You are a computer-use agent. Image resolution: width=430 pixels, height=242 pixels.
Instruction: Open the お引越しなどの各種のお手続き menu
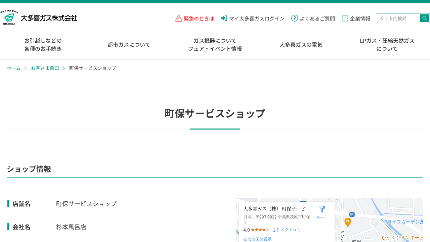(43, 44)
